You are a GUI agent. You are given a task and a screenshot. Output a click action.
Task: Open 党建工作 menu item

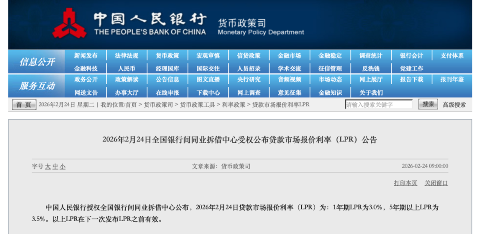(x=412, y=68)
